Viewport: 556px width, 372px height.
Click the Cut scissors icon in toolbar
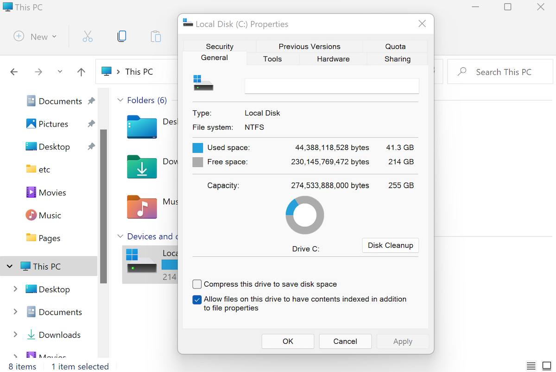point(88,37)
